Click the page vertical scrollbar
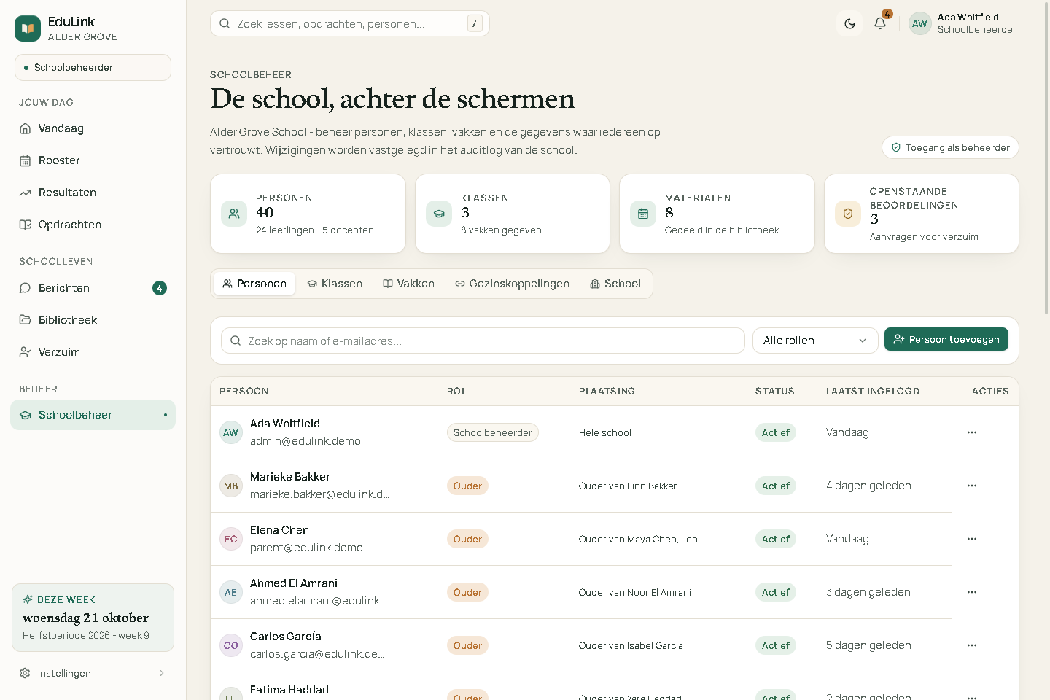The height and width of the screenshot is (700, 1050). click(1047, 157)
